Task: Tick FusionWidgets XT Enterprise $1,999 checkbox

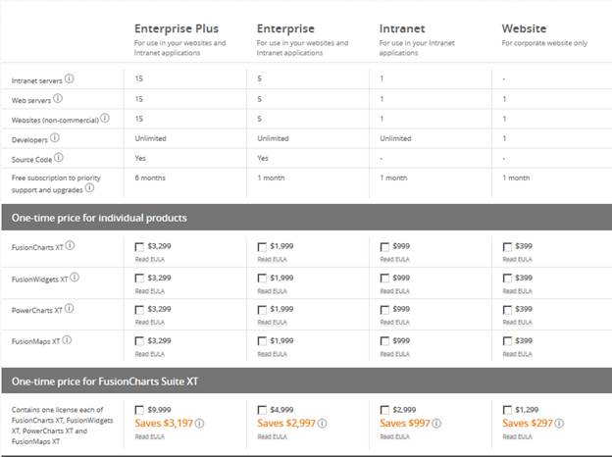Action: point(262,279)
